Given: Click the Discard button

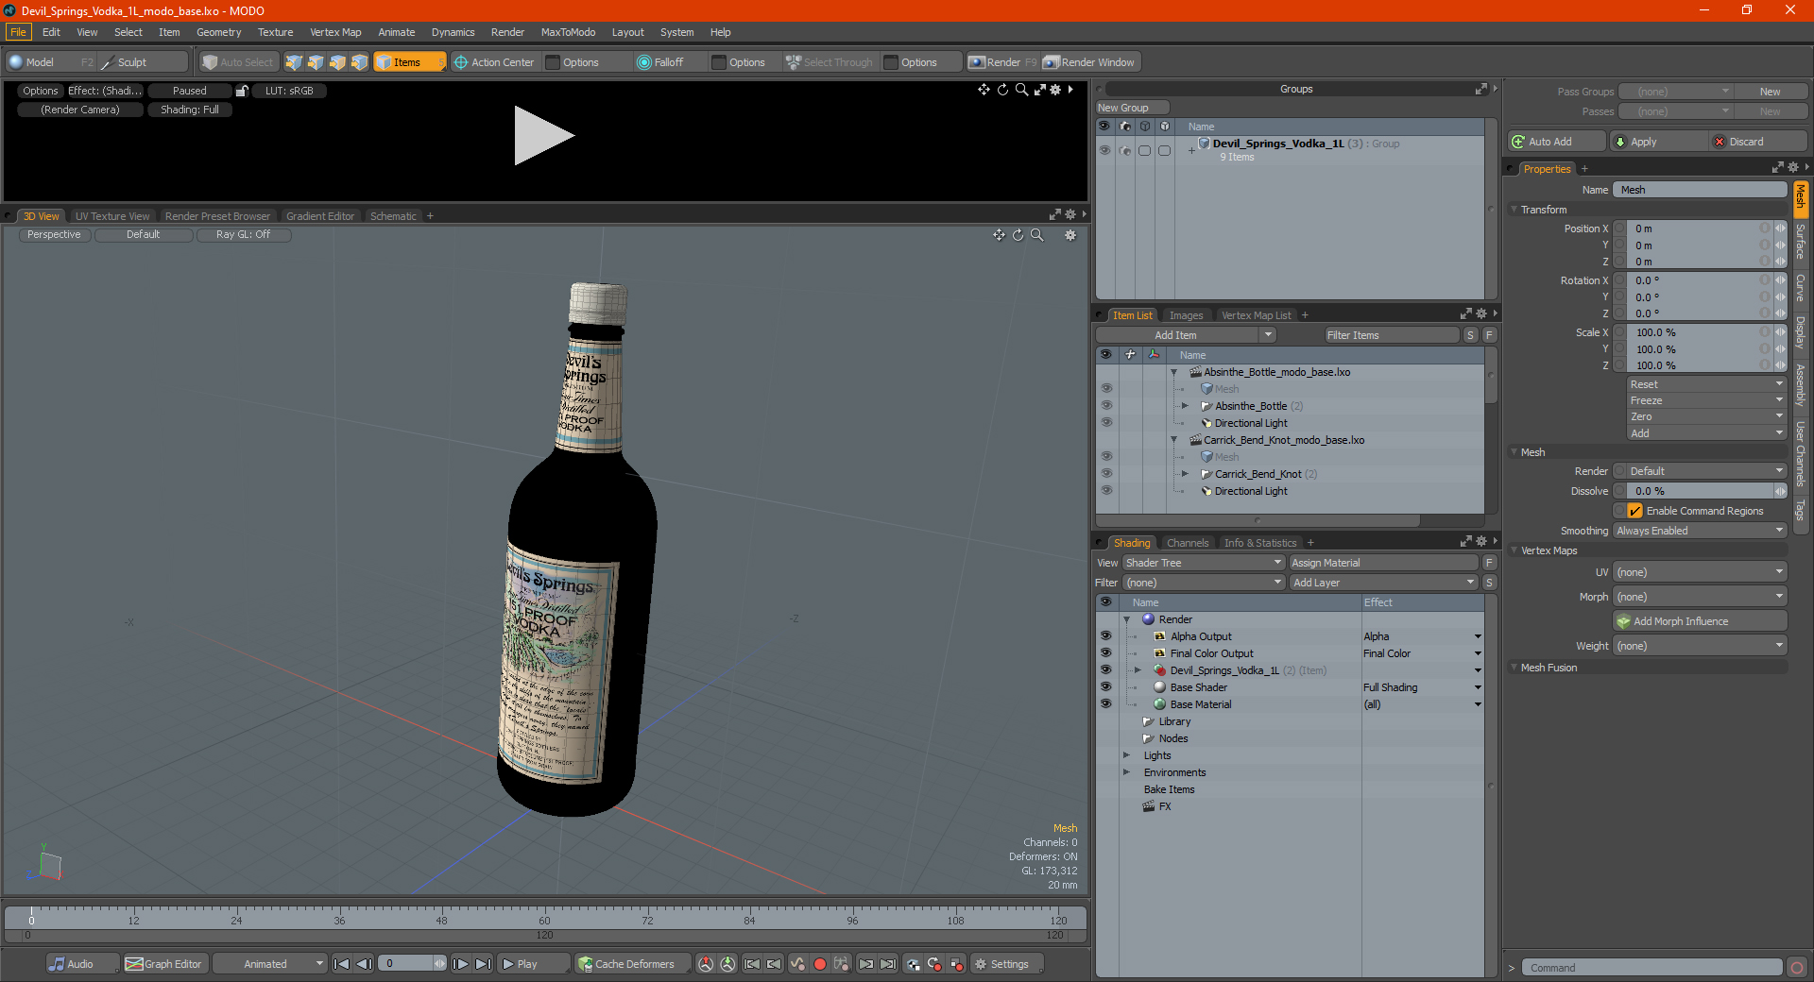Looking at the screenshot, I should click(1758, 142).
